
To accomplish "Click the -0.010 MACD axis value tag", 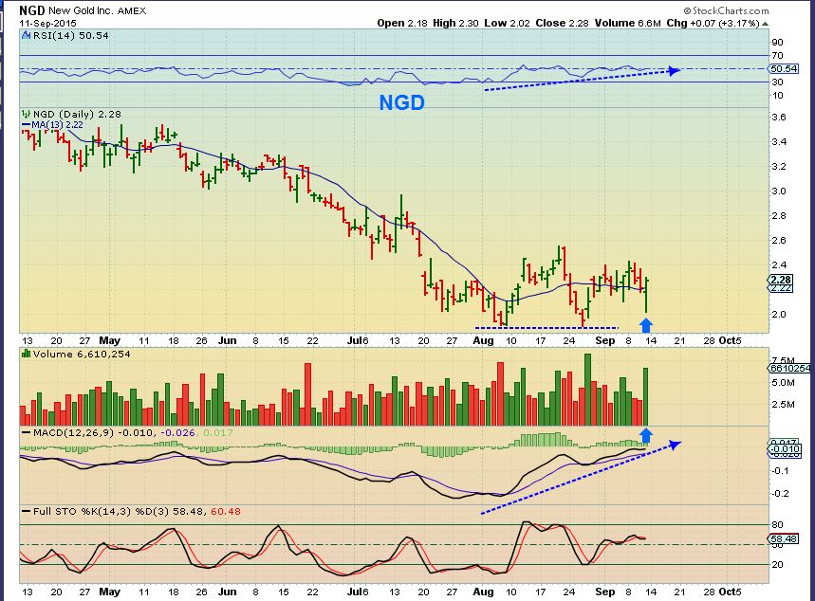I will pos(785,449).
